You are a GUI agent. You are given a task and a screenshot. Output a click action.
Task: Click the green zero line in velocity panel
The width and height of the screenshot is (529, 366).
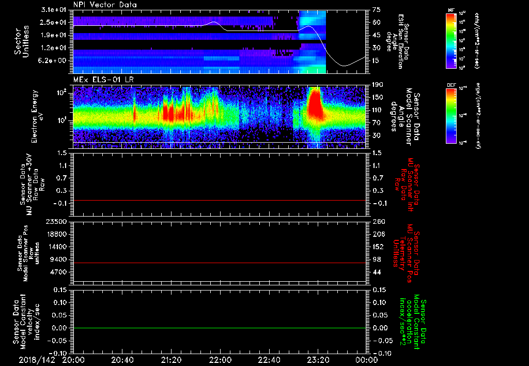(219, 328)
